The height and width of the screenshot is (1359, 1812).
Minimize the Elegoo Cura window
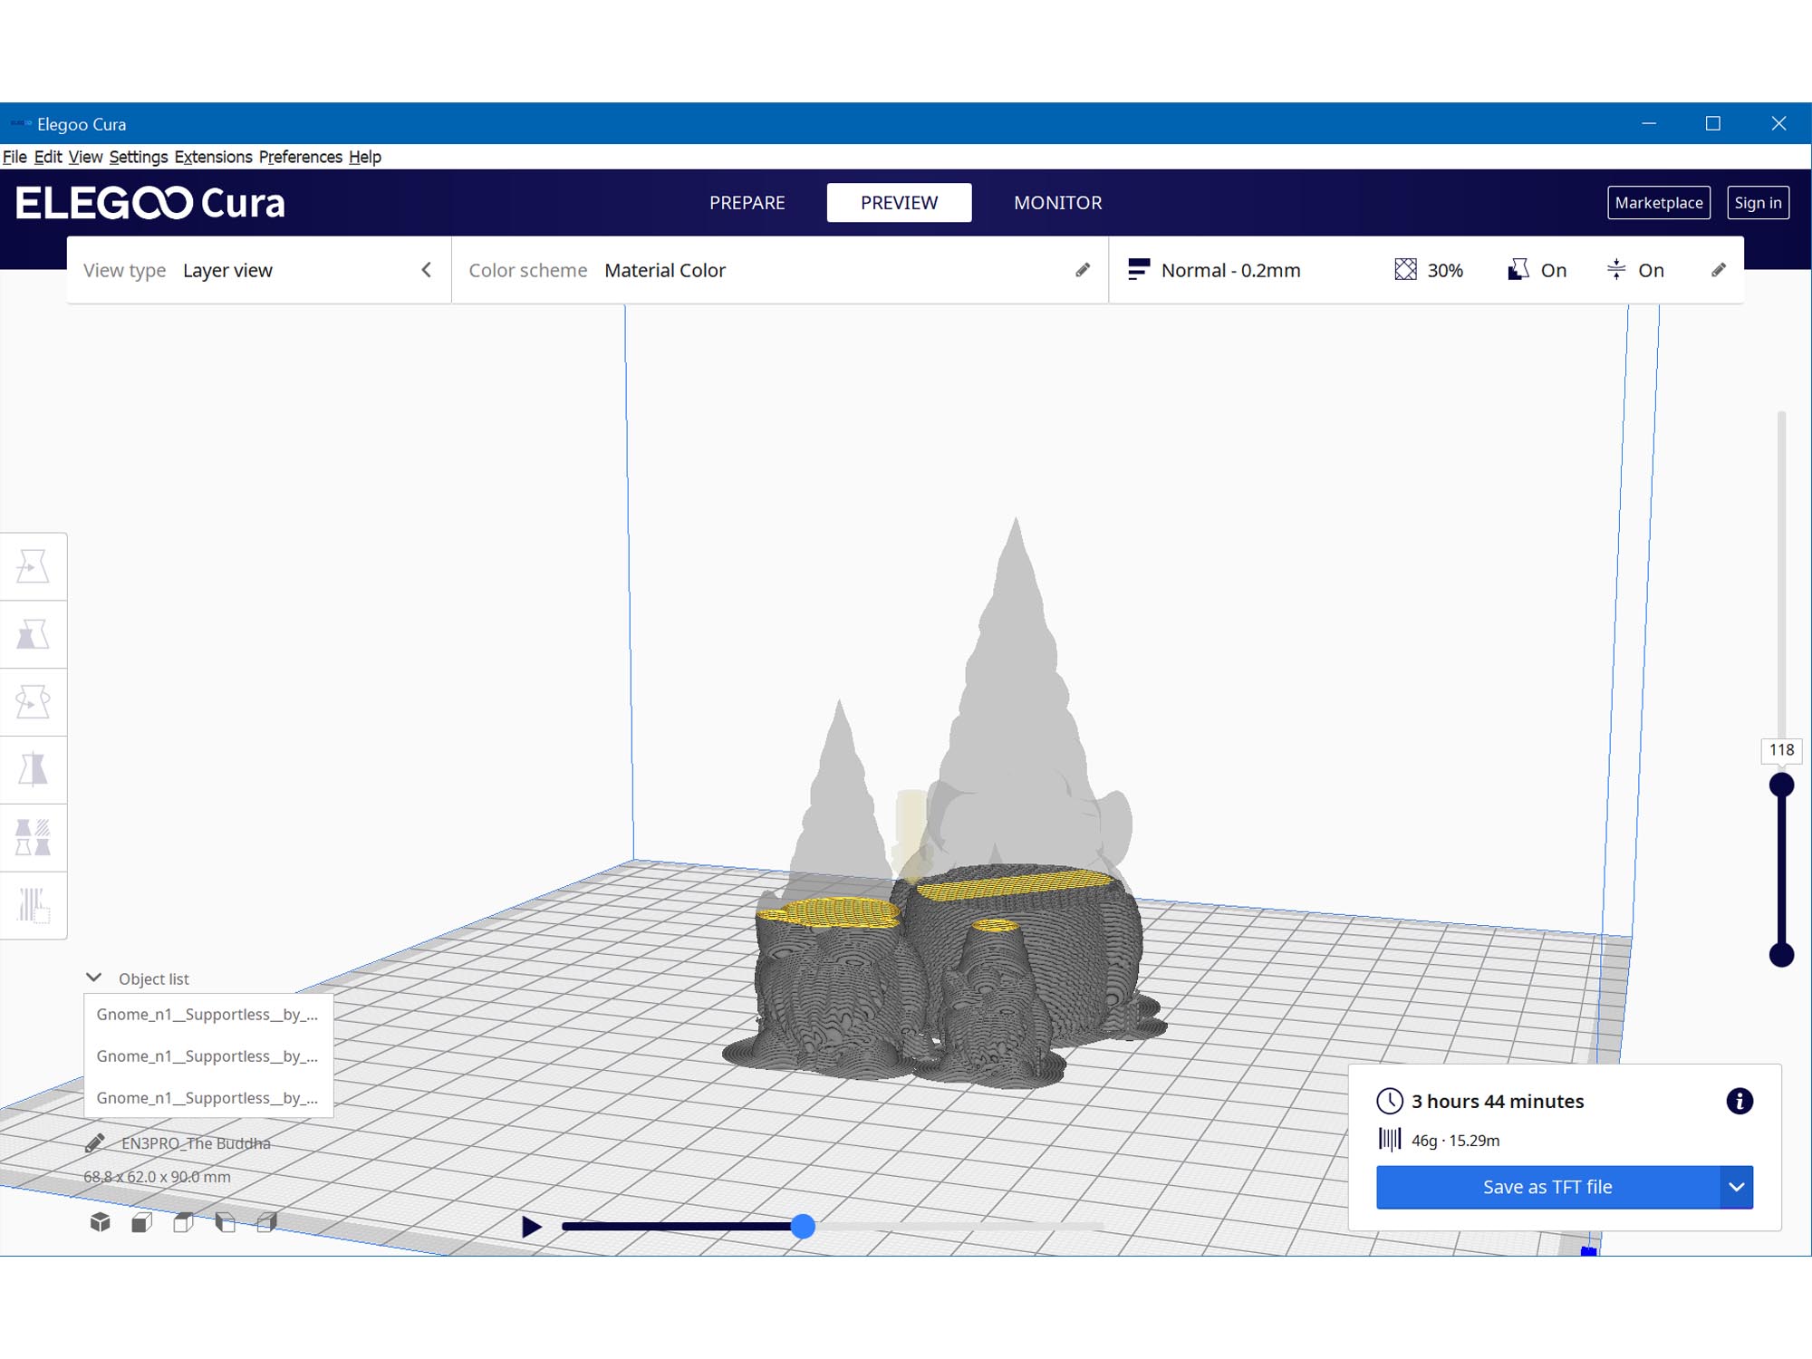(x=1649, y=123)
